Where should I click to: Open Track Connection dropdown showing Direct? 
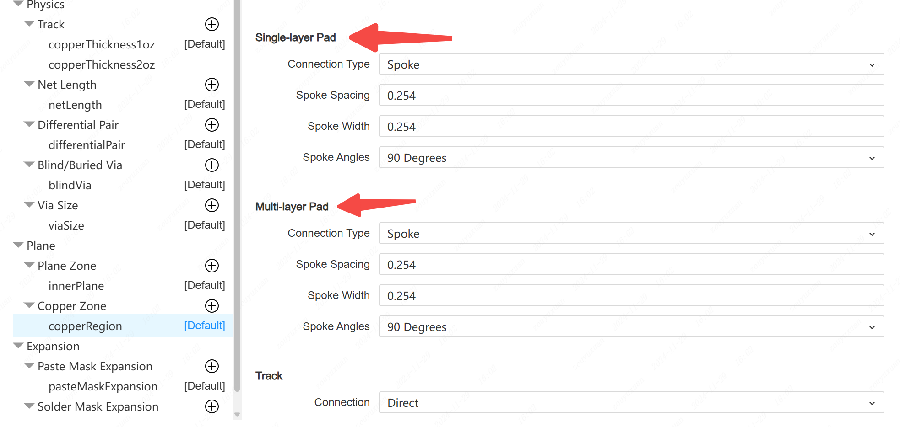(631, 403)
